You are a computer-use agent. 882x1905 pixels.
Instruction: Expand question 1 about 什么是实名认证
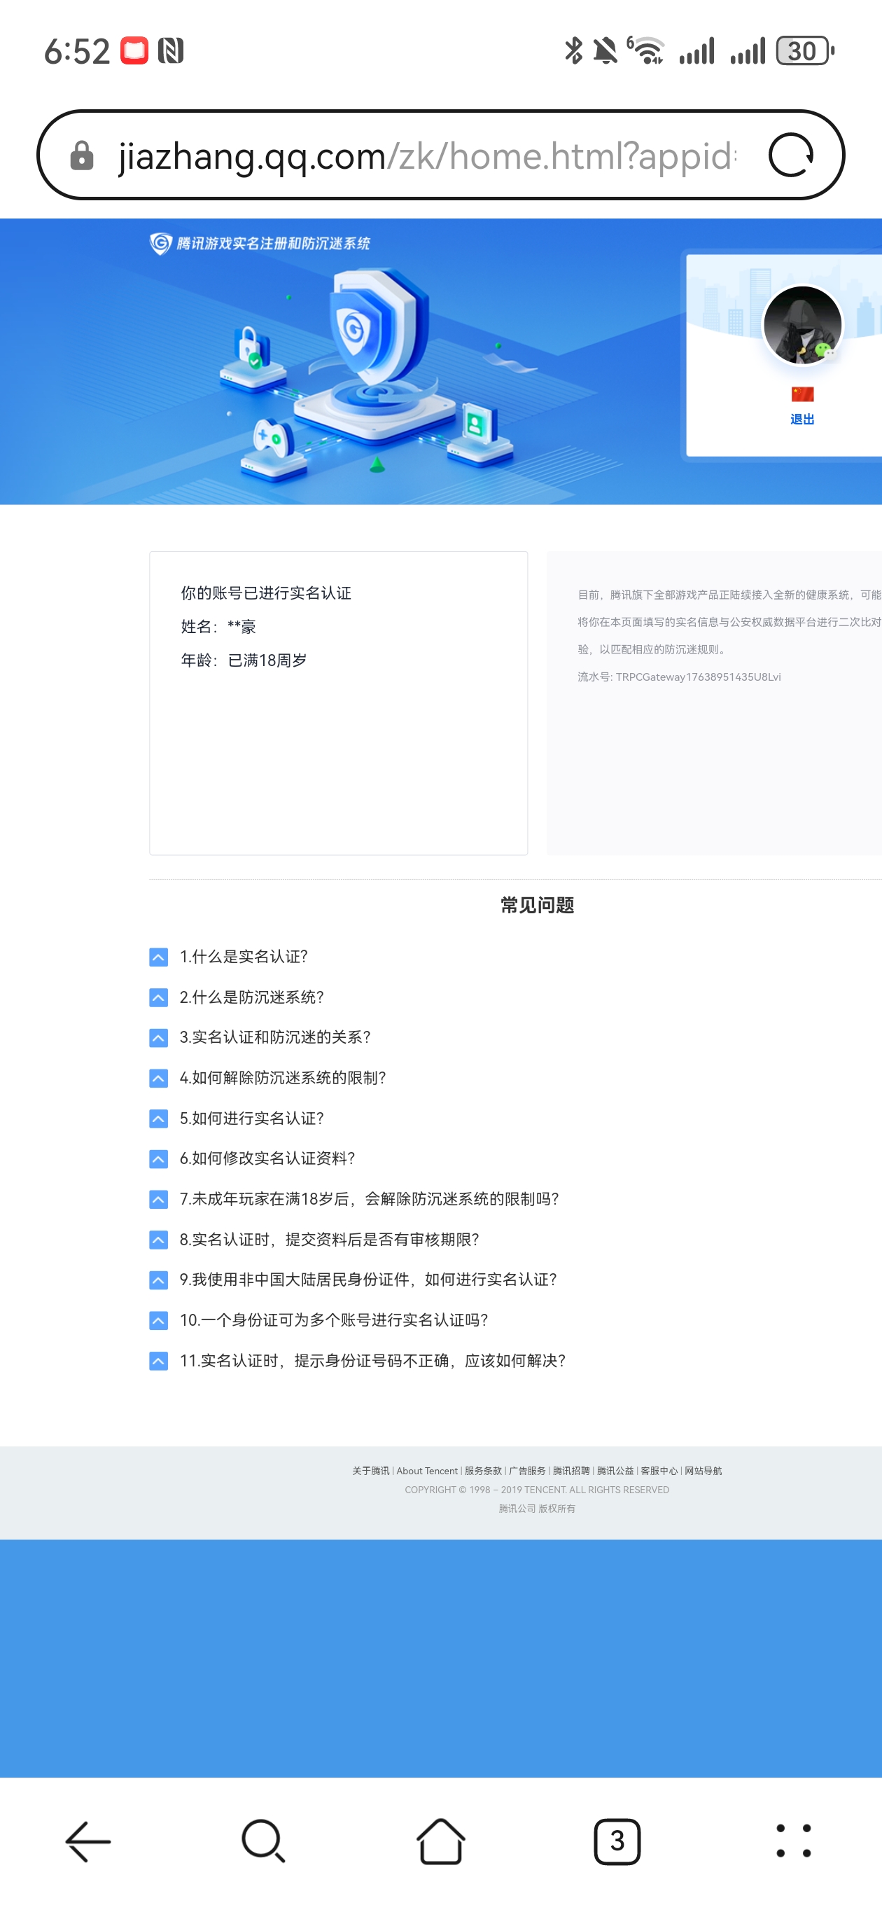(243, 957)
